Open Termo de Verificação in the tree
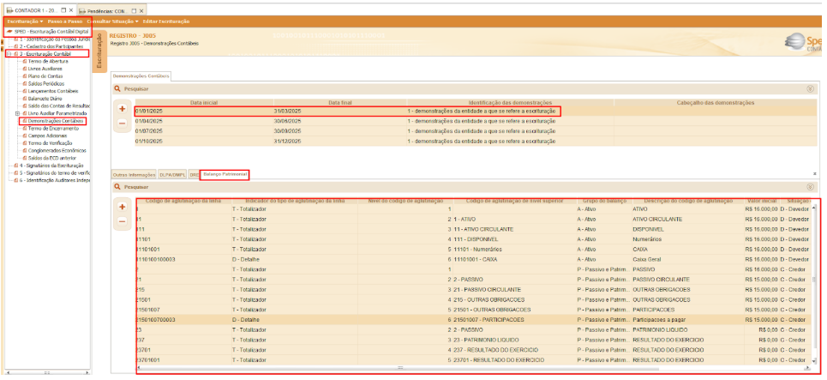The width and height of the screenshot is (827, 380). [50, 143]
